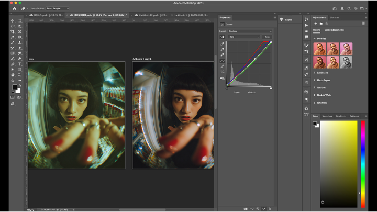Select the pencil draw-curve tool in Curves
The image size is (377, 212).
[x=223, y=66]
